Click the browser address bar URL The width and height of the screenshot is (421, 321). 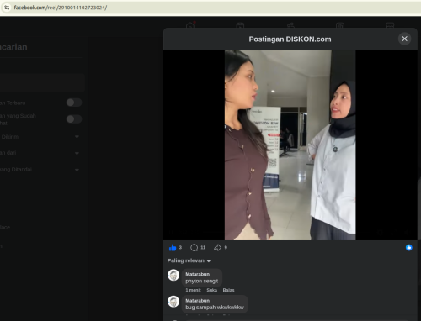coord(61,8)
